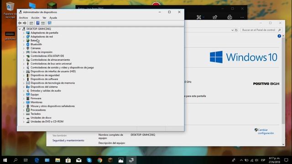Expand Controladoras de bus serie universal node
Viewport: 292px width, 164px height.
tap(24, 64)
